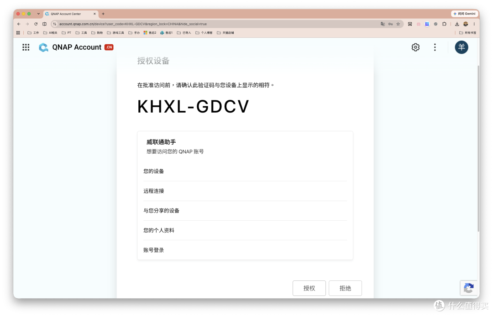The height and width of the screenshot is (316, 493).
Task: Click the 威联通助手 app name
Action: [x=161, y=142]
